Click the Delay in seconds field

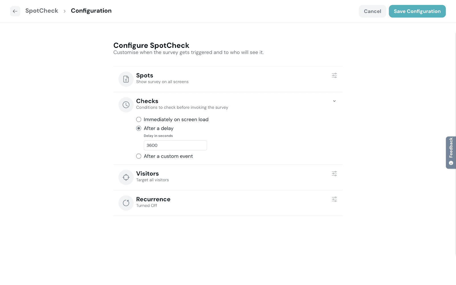pyautogui.click(x=175, y=145)
